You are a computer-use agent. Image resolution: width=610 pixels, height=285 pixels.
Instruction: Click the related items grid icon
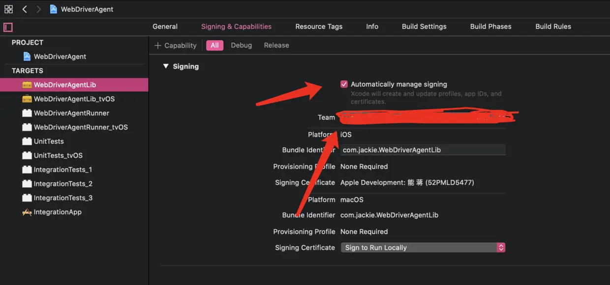[x=8, y=9]
